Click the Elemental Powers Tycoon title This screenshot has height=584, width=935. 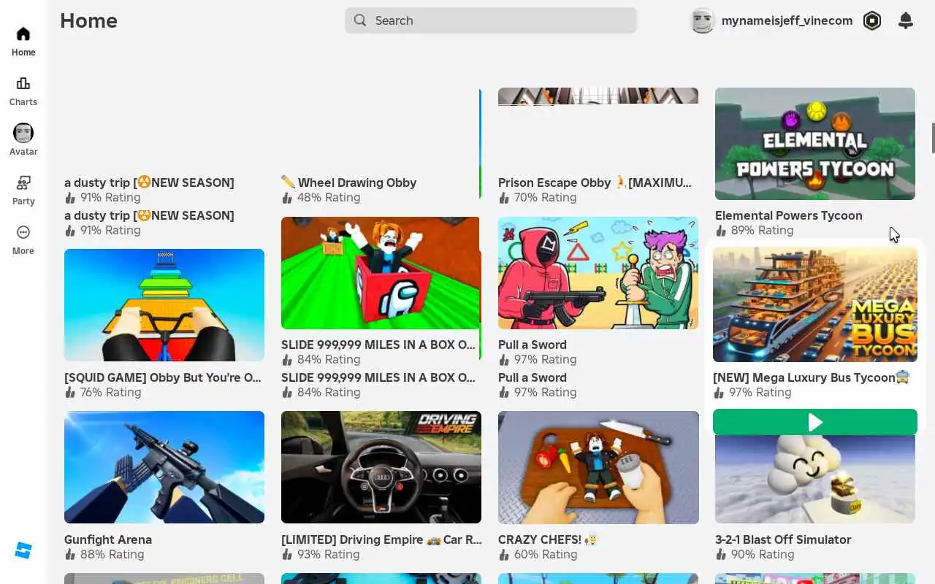789,215
